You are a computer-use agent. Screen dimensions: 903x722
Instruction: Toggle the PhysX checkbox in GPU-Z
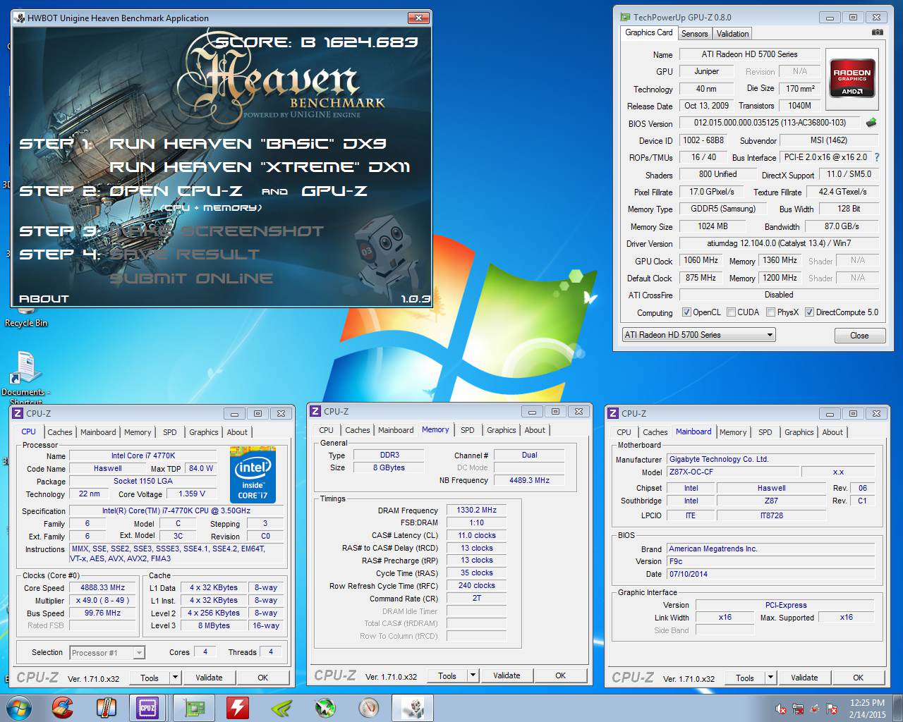pyautogui.click(x=771, y=312)
